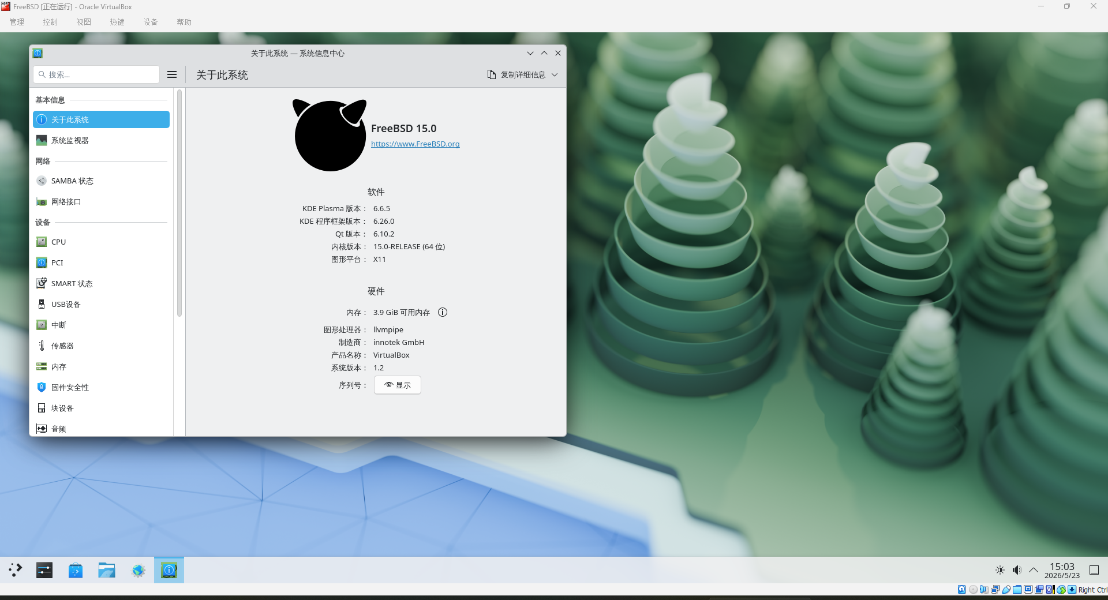Click VirtualBox mouse integration icon
Image resolution: width=1108 pixels, height=600 pixels.
click(1061, 590)
